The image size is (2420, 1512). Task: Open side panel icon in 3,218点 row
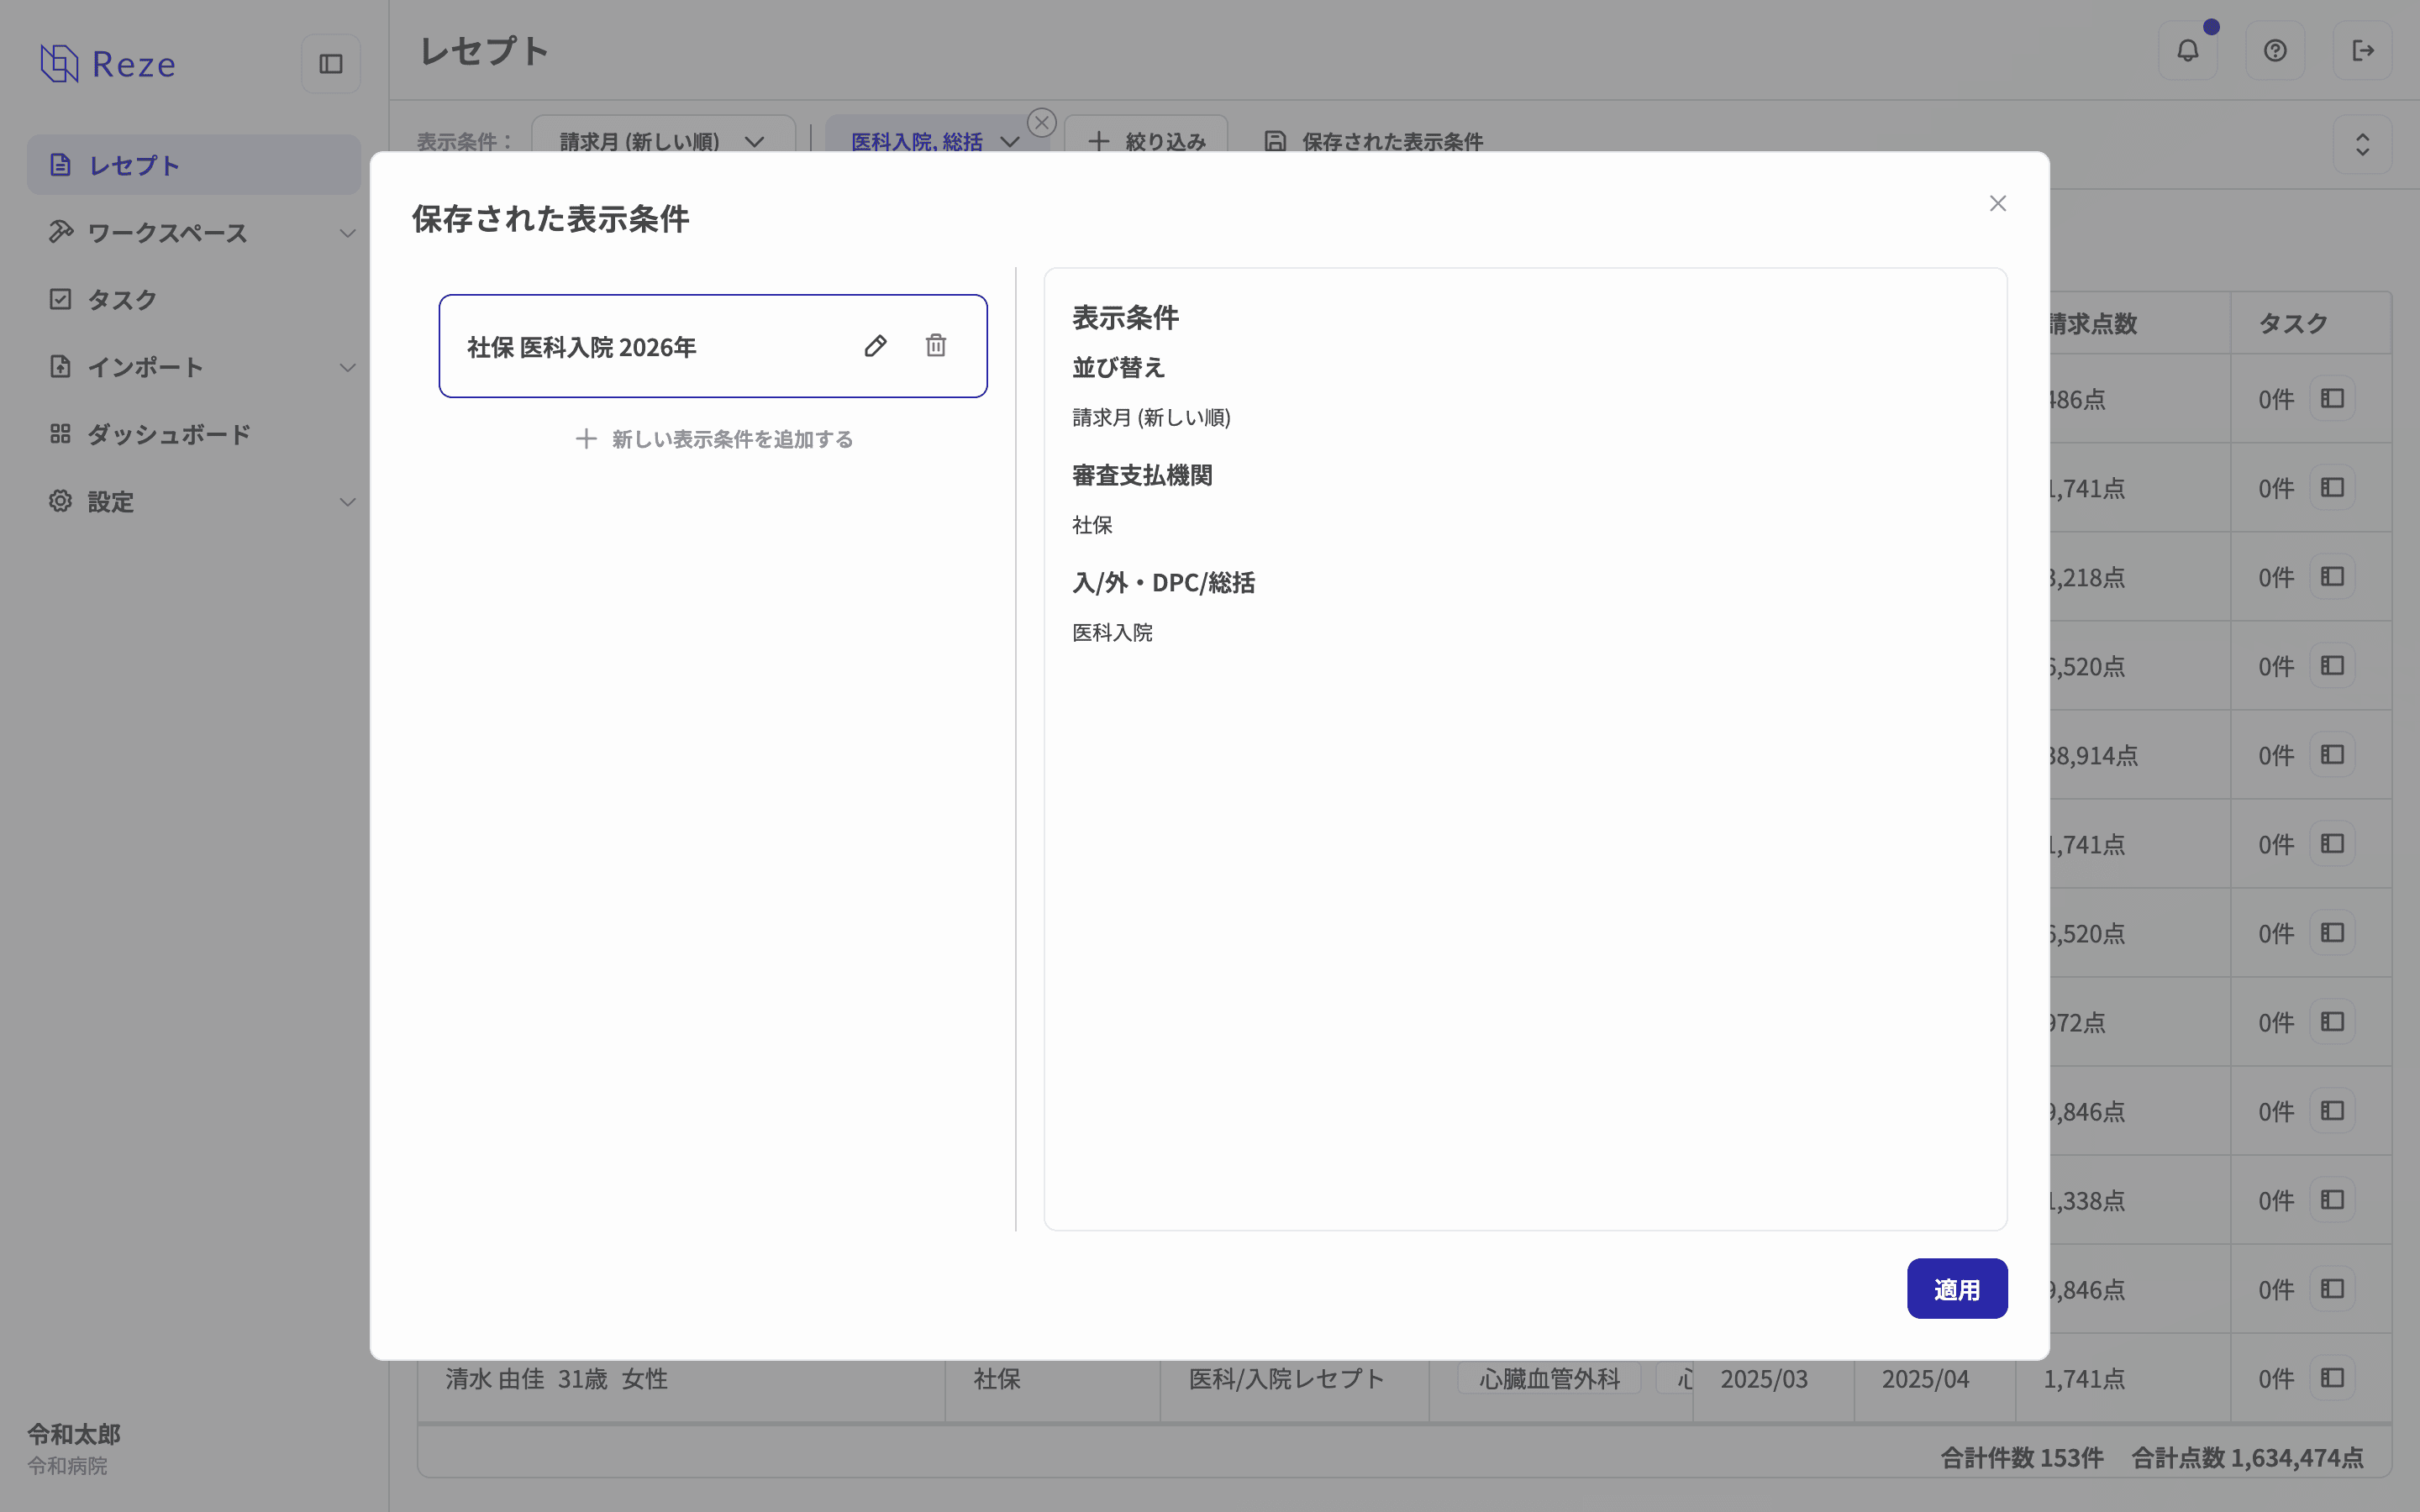click(2332, 576)
